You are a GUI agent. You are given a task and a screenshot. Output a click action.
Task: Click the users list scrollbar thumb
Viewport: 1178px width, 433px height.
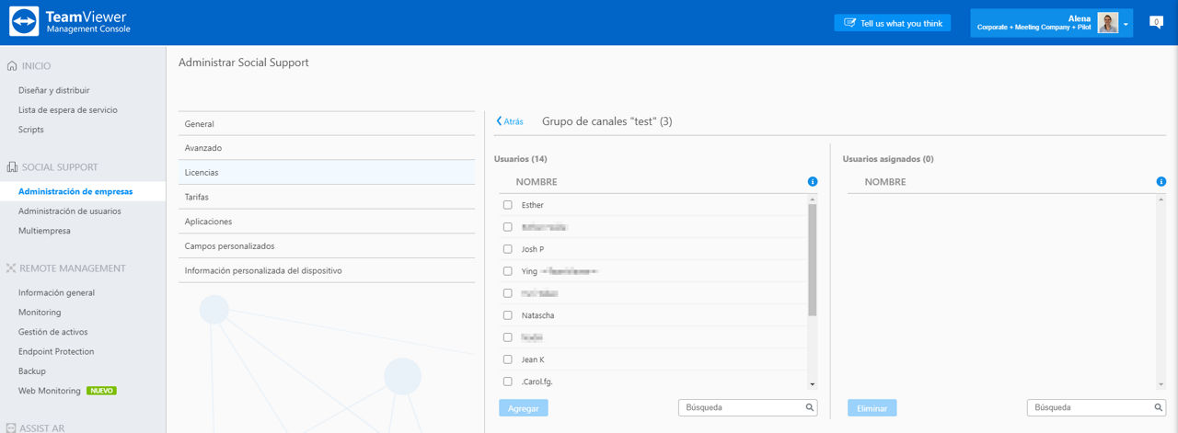pos(813,260)
